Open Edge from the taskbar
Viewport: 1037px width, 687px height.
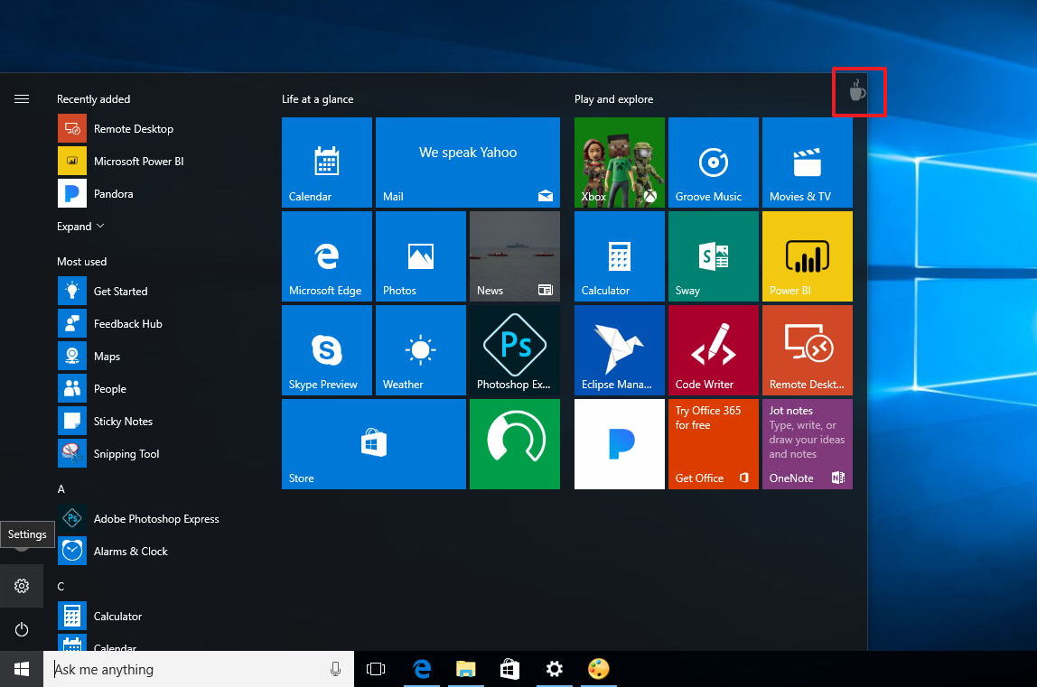(x=422, y=669)
